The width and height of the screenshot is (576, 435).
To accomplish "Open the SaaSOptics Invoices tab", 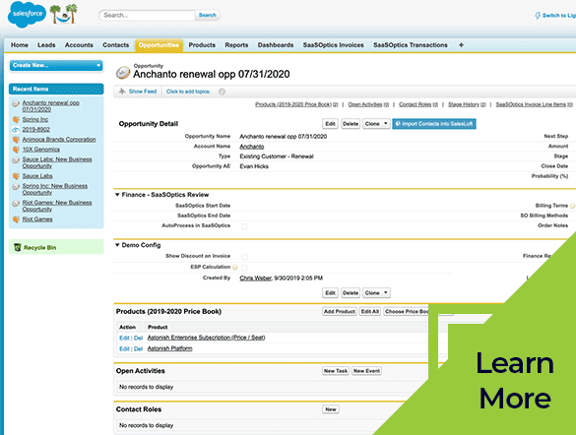I will (x=333, y=45).
